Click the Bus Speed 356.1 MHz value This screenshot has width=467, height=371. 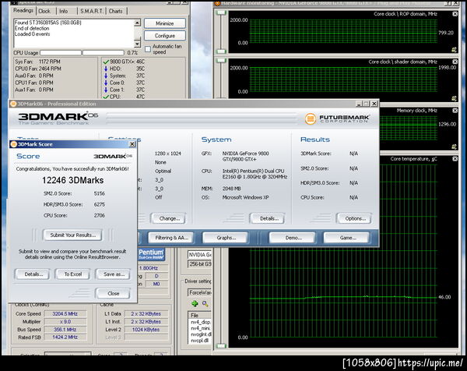pos(65,330)
